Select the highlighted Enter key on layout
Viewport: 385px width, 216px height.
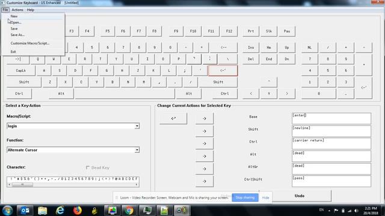coord(223,71)
